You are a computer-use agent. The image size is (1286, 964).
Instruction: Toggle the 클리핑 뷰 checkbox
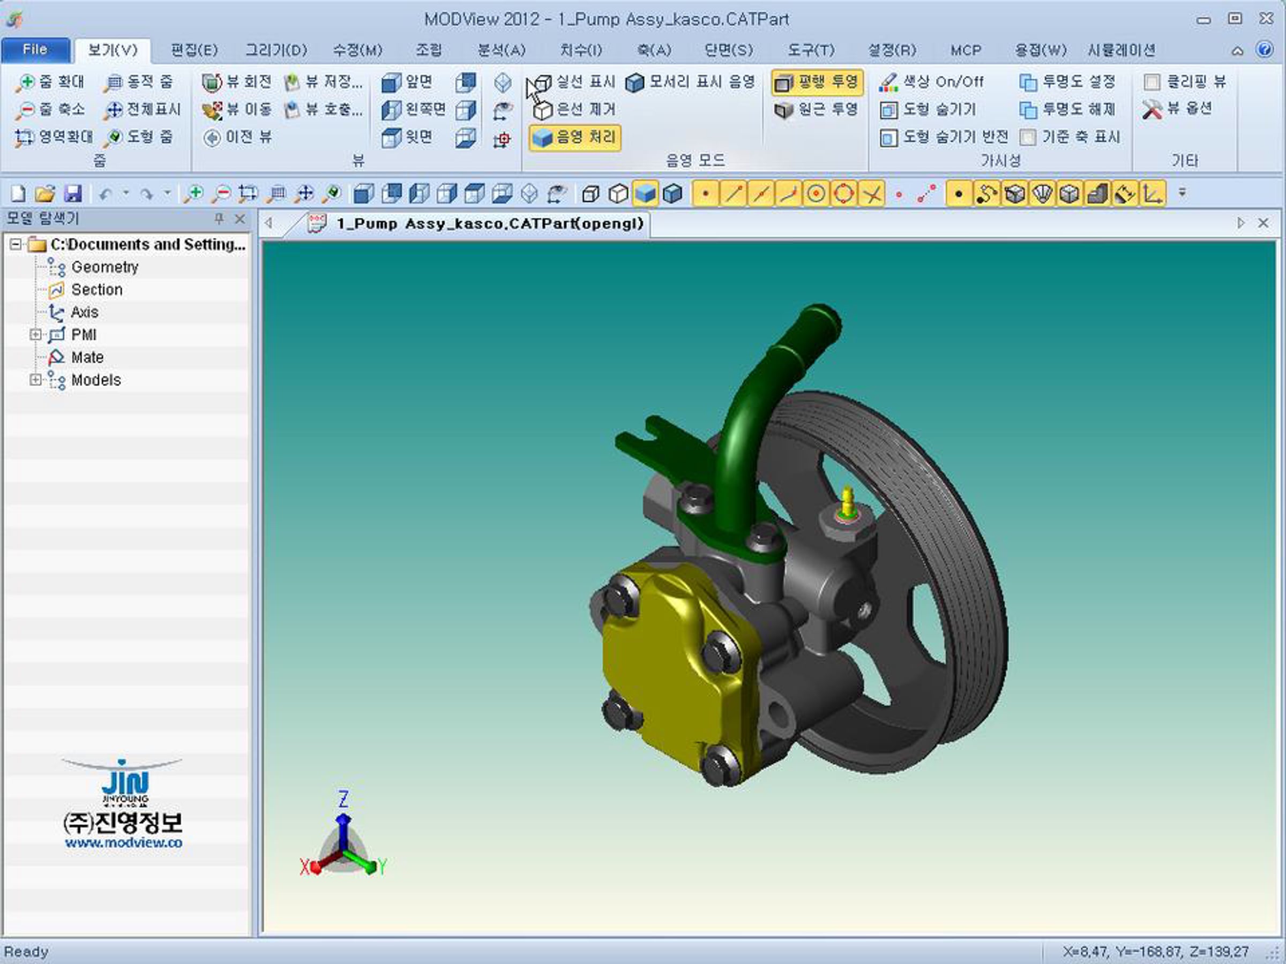[1152, 82]
